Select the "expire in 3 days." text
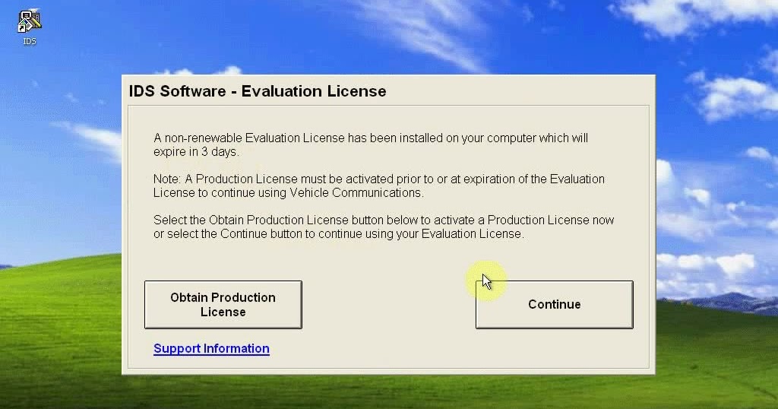Viewport: 778px width, 409px height. click(x=197, y=152)
